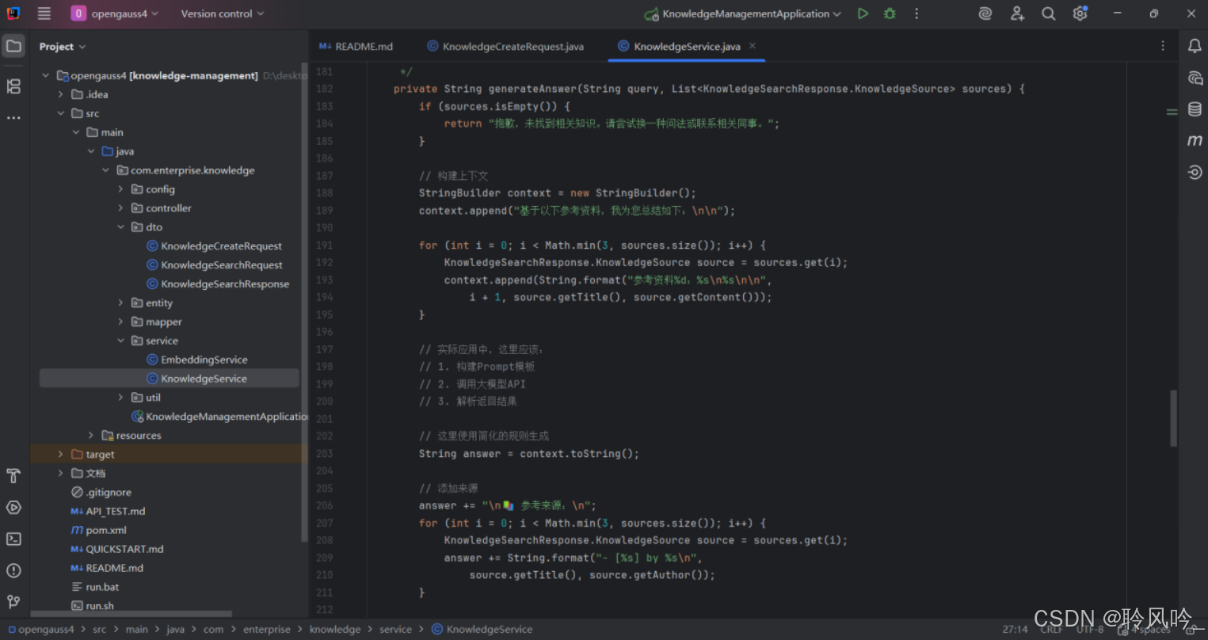This screenshot has width=1208, height=640.
Task: Expand the mapper package
Action: pyautogui.click(x=121, y=322)
